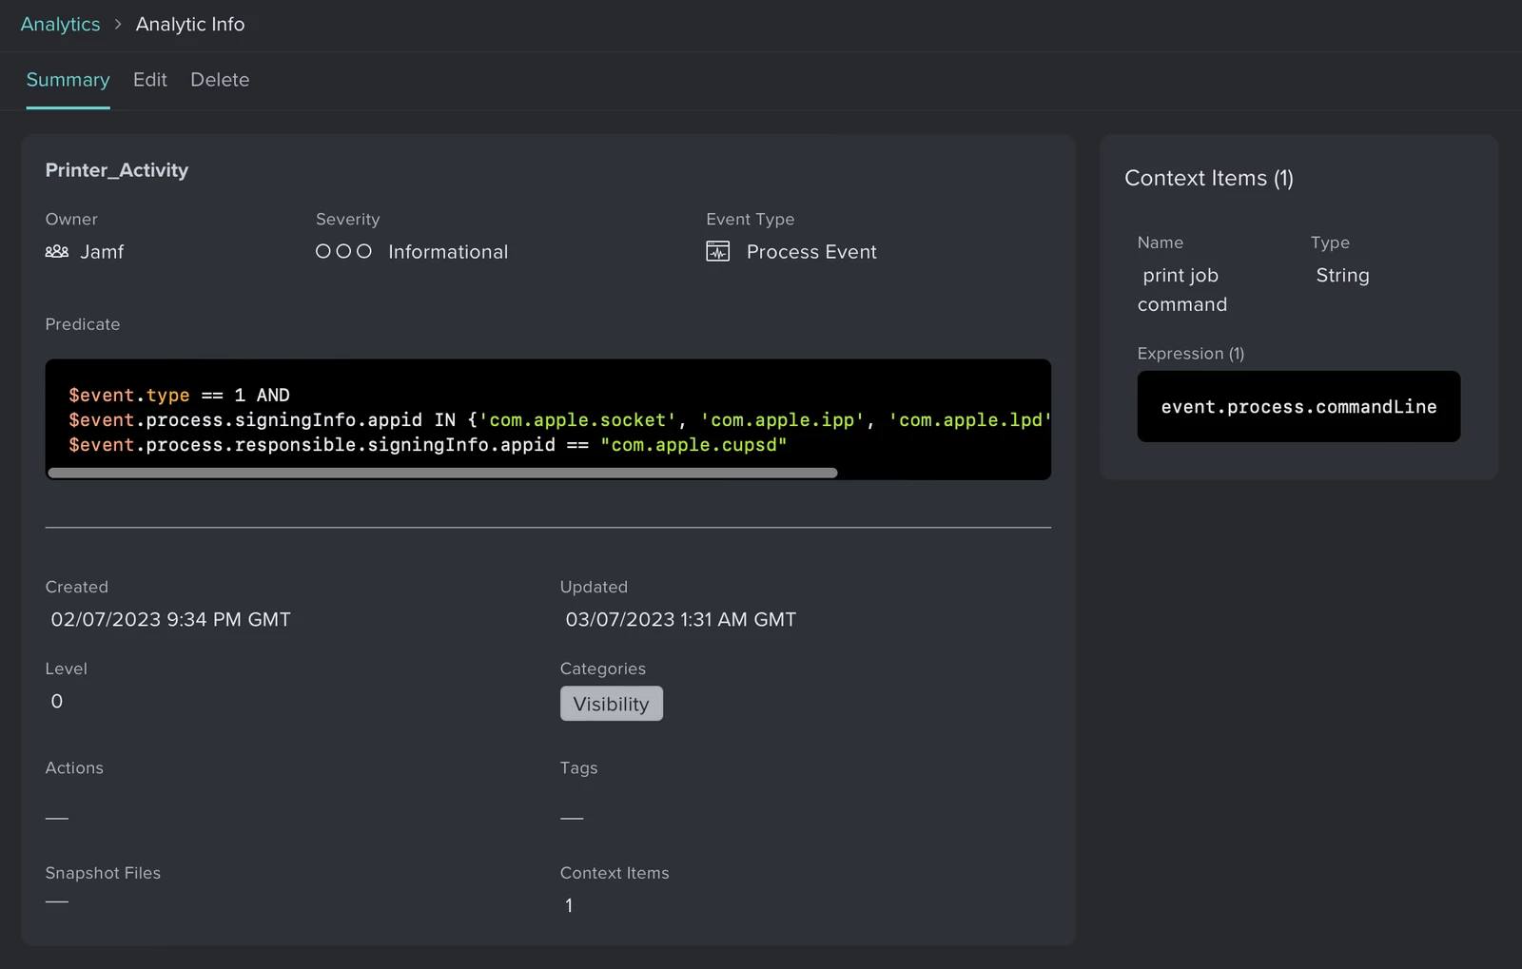This screenshot has width=1522, height=969.
Task: Click the Visibility category chip
Action: pyautogui.click(x=612, y=704)
